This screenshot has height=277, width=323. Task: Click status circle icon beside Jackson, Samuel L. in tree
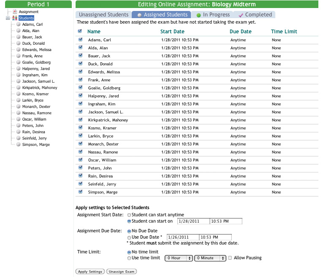(19, 81)
